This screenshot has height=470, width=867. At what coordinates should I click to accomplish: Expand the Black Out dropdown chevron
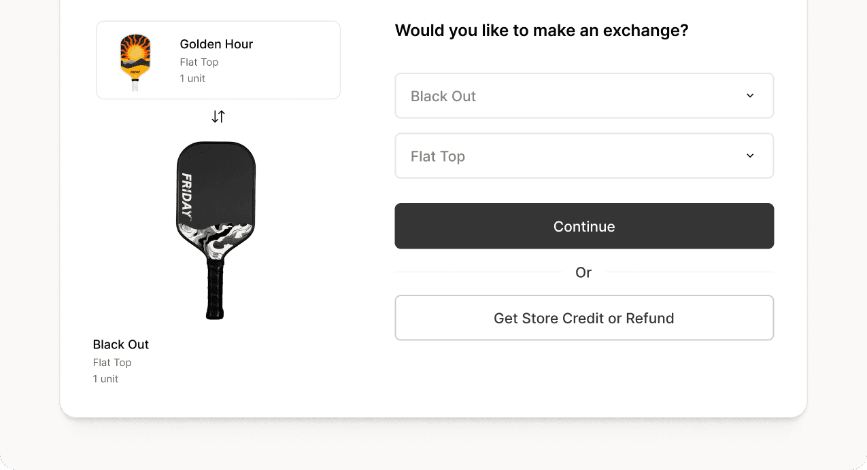coord(750,96)
